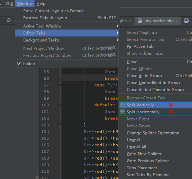Toggle the haitao project window checkmark
The height and width of the screenshot is (179, 192).
19,63
